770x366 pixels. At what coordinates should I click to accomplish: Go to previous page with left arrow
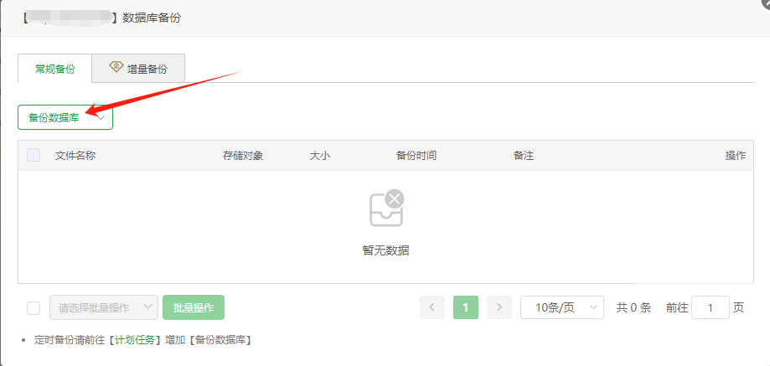432,307
